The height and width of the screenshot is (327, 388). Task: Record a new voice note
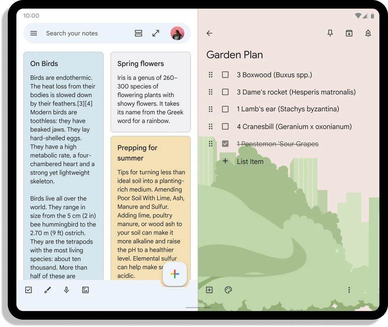[66, 290]
